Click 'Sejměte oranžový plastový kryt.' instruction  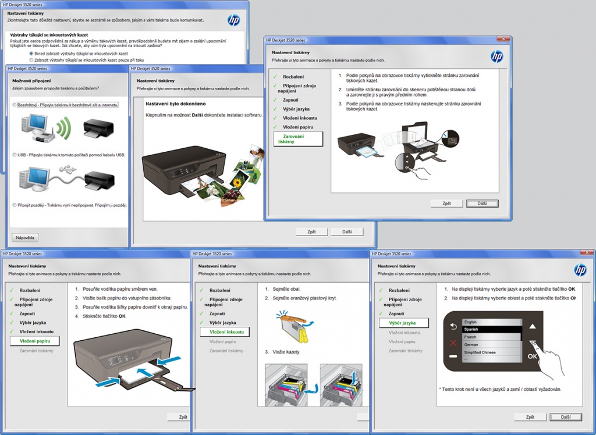[x=304, y=298]
